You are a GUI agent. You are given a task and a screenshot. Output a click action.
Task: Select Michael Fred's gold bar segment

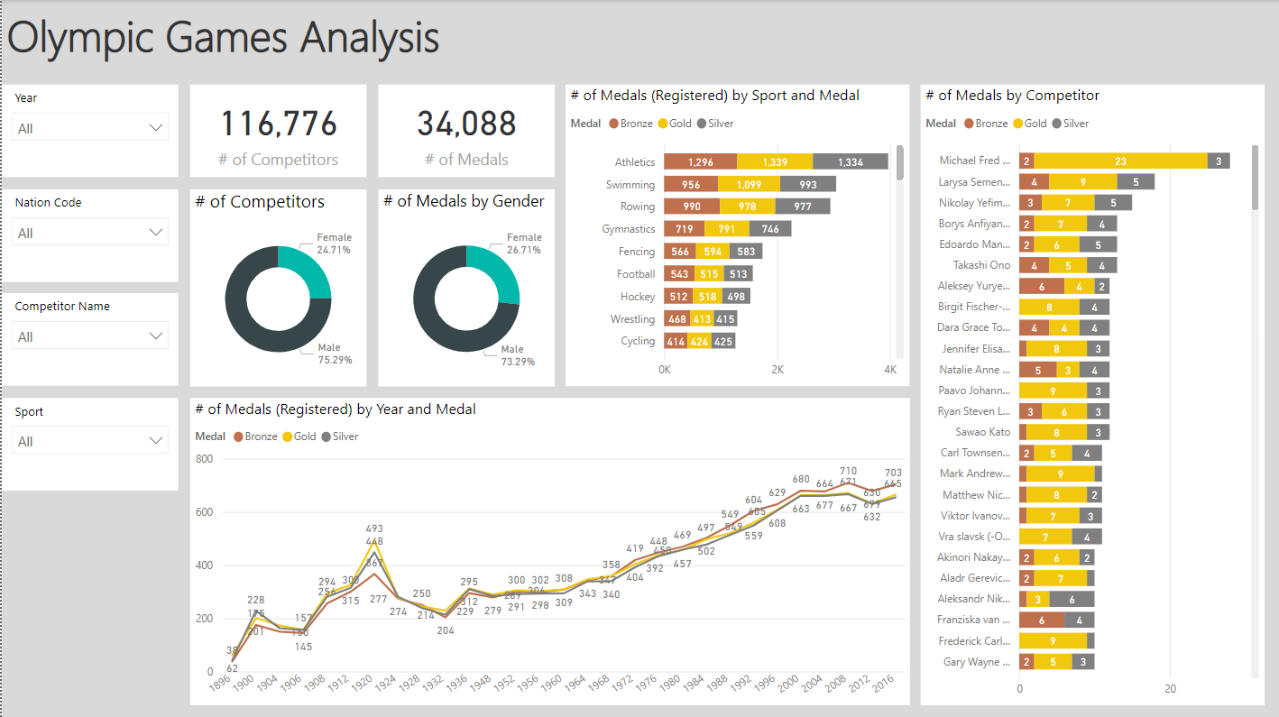coord(1123,161)
